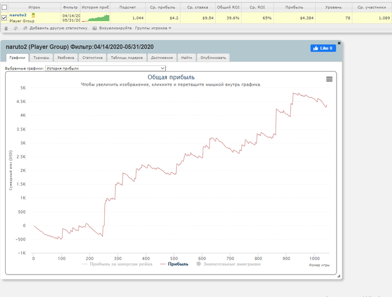Click the 'Визуализируйте' link
Screen dimensions: 392x297
tap(112, 28)
